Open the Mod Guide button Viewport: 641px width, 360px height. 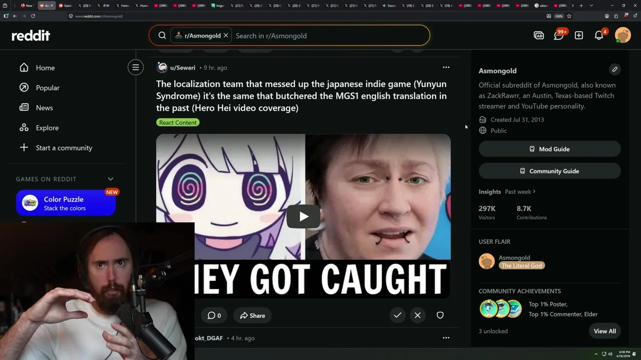point(550,149)
